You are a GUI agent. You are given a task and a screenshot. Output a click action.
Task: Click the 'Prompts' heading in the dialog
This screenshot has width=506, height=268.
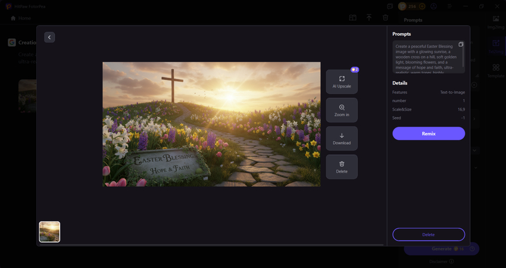(x=401, y=34)
